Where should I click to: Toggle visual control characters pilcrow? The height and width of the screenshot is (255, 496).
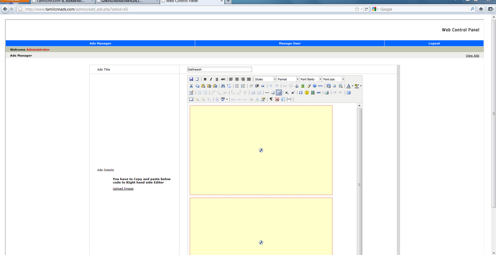pos(271,99)
